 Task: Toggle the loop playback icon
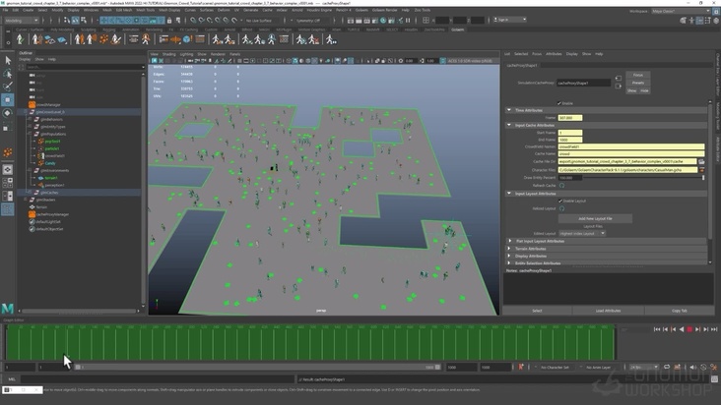[x=666, y=367]
